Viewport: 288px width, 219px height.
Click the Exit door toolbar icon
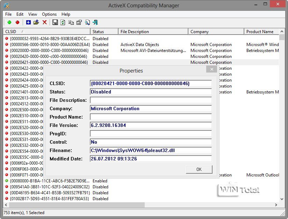click(95, 22)
